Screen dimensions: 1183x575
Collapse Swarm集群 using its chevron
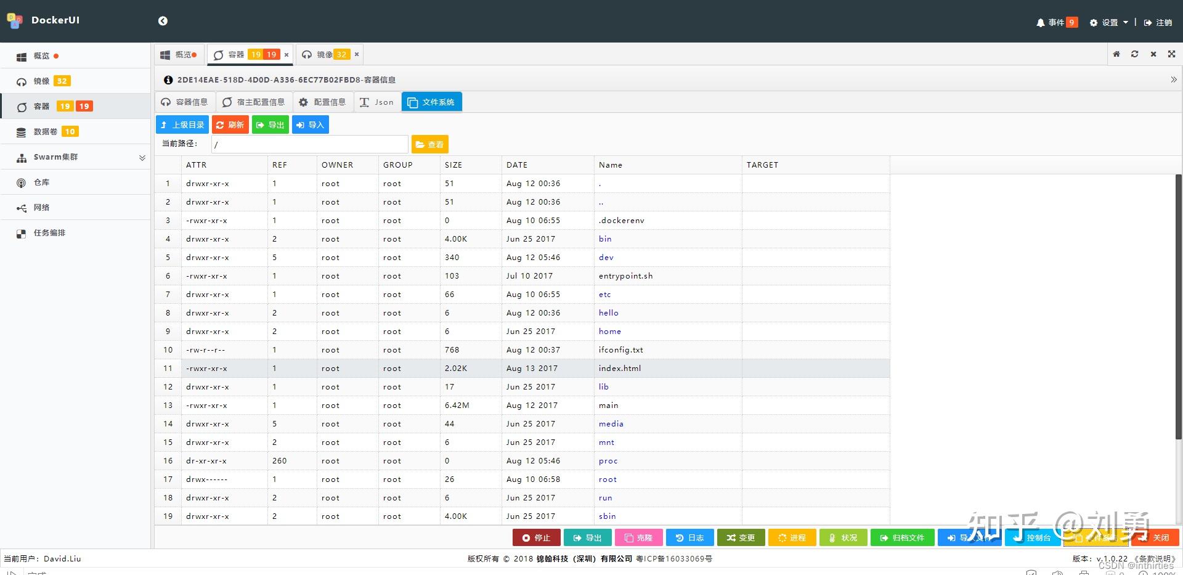click(142, 157)
